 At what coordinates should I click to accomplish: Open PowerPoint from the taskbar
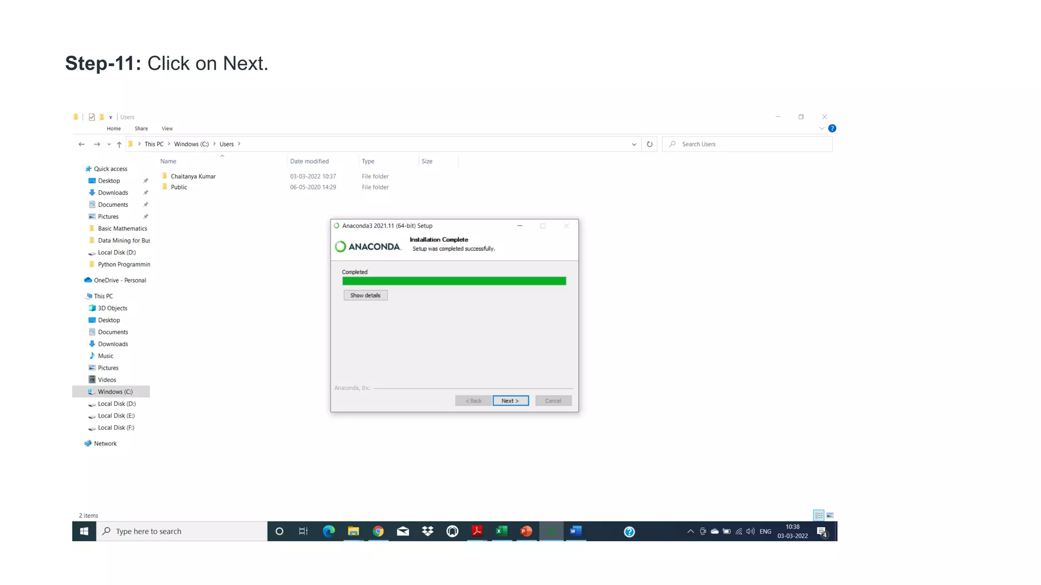click(x=526, y=531)
